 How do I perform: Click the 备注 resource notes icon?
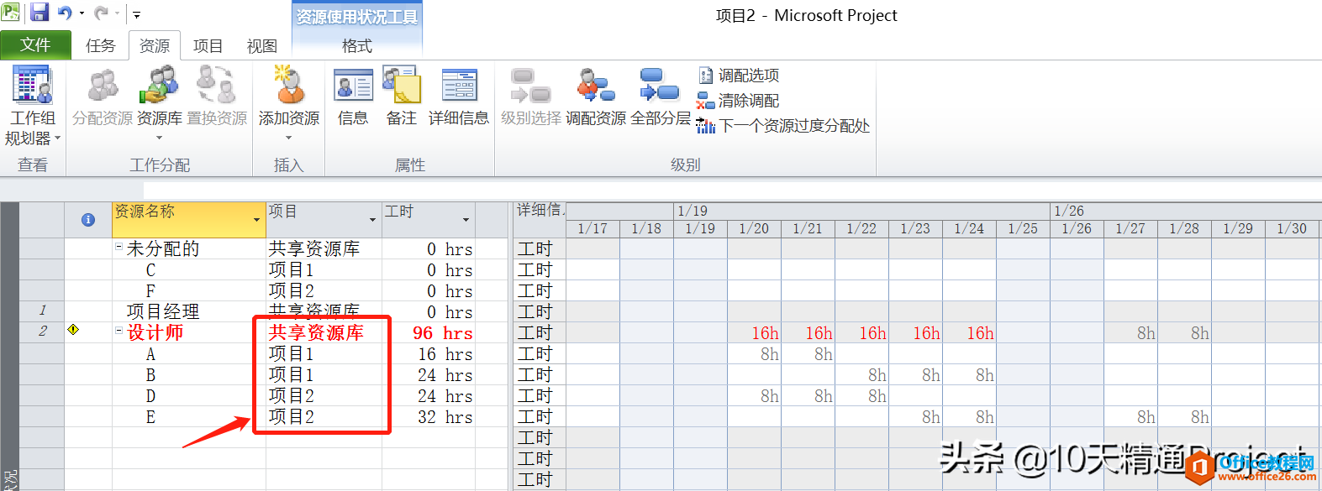point(401,86)
